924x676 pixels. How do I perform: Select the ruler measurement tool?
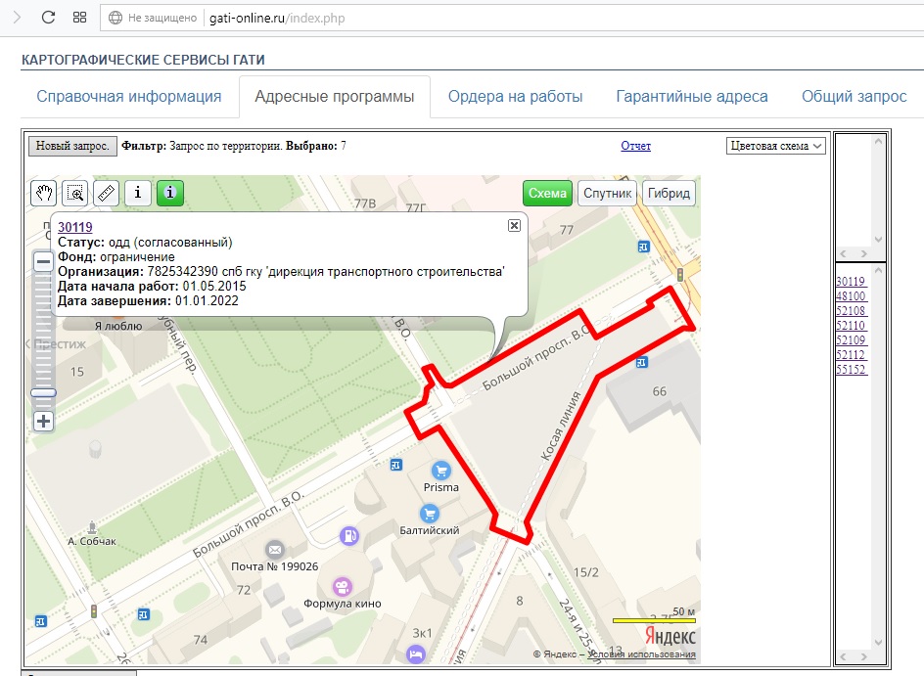[x=107, y=193]
